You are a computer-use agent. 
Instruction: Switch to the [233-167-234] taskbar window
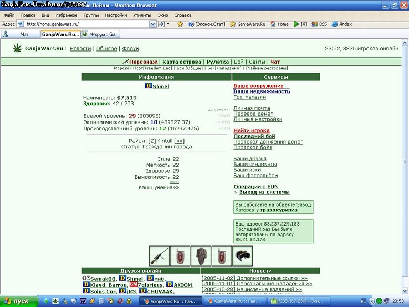click(x=298, y=301)
